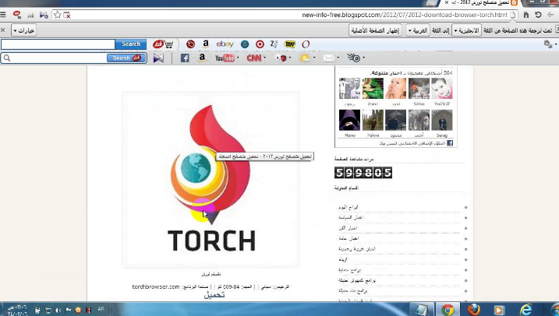
Task: Open Google Chrome from the taskbar
Action: pos(448,310)
